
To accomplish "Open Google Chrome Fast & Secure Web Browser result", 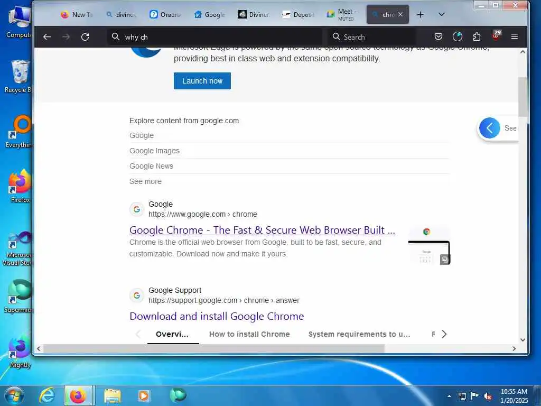I will pos(262,230).
